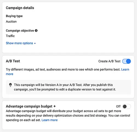This screenshot has width=137, height=132.
Task: Click the Auction buying type value
Action: point(11,21)
